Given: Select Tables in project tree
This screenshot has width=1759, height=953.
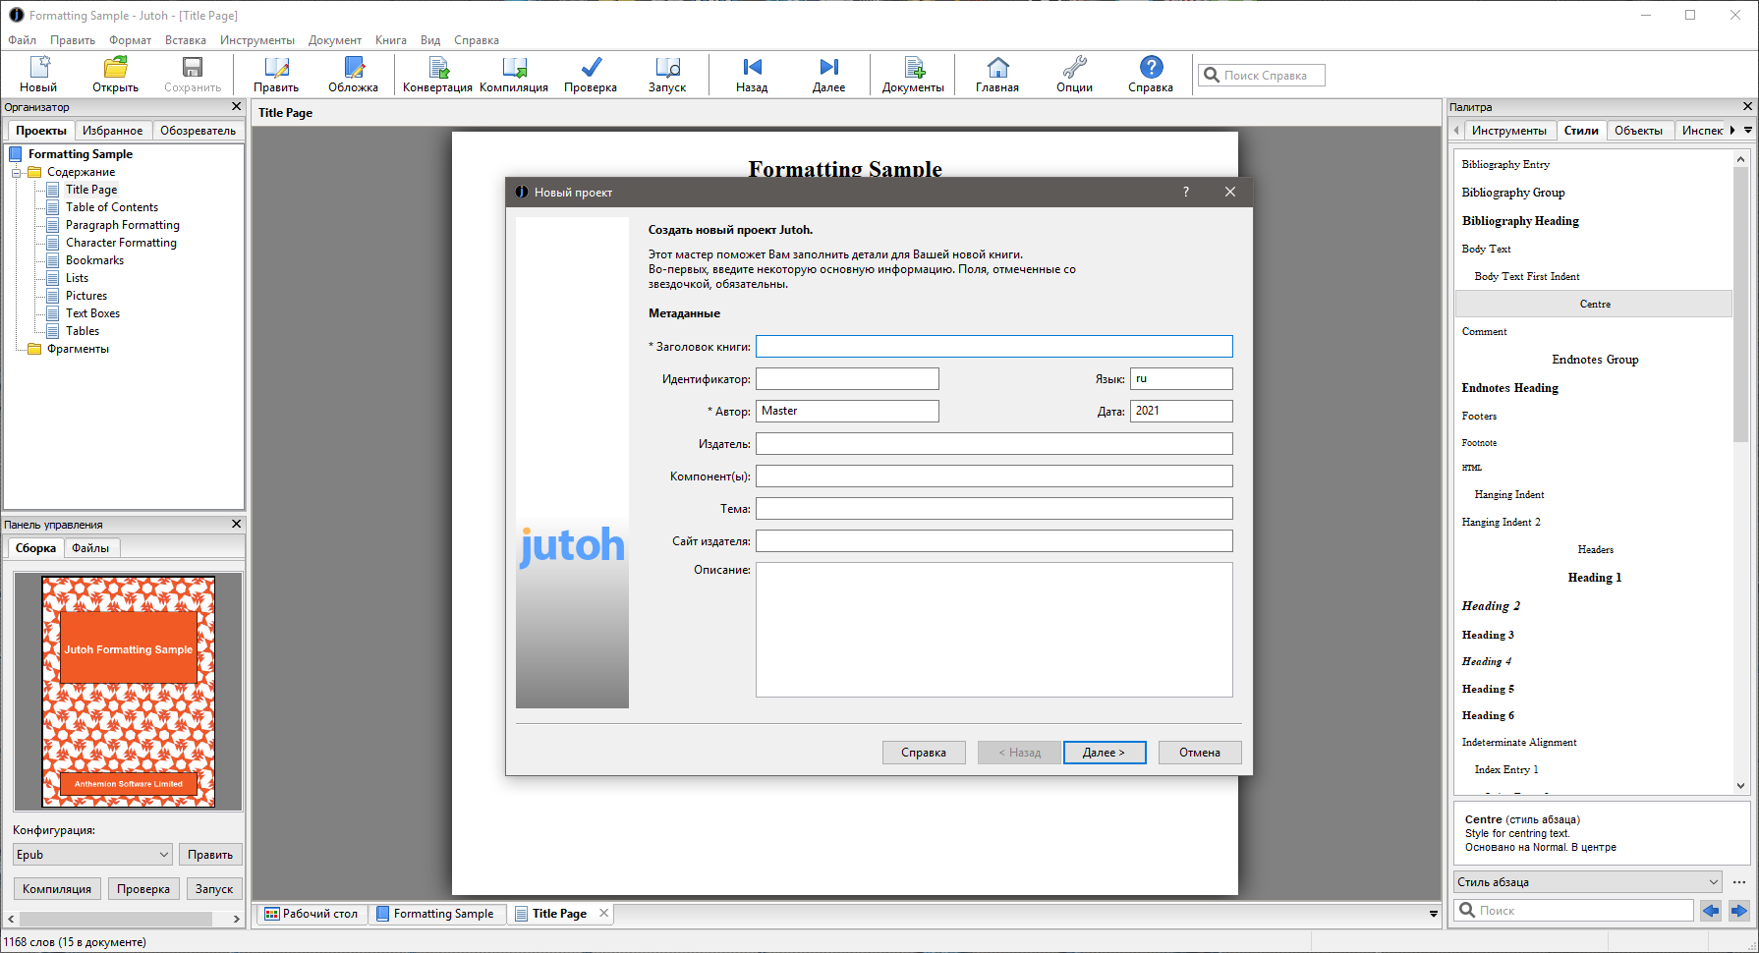Looking at the screenshot, I should (83, 331).
